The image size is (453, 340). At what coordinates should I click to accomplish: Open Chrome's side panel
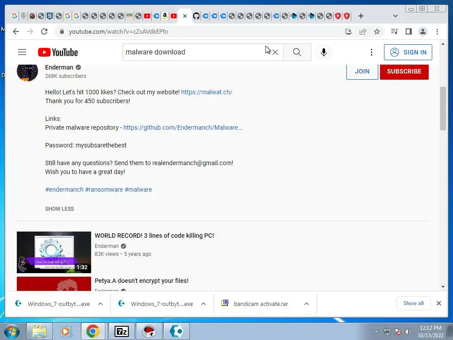click(x=408, y=31)
